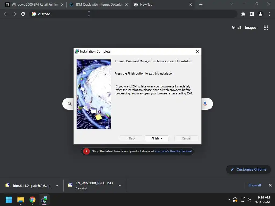
Task: Open the Google apps grid
Action: coord(266,28)
